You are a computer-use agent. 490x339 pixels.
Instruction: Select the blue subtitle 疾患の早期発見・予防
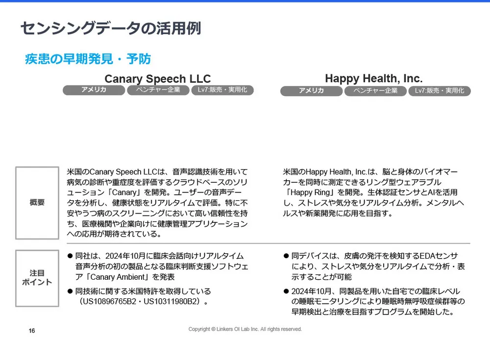pos(88,59)
